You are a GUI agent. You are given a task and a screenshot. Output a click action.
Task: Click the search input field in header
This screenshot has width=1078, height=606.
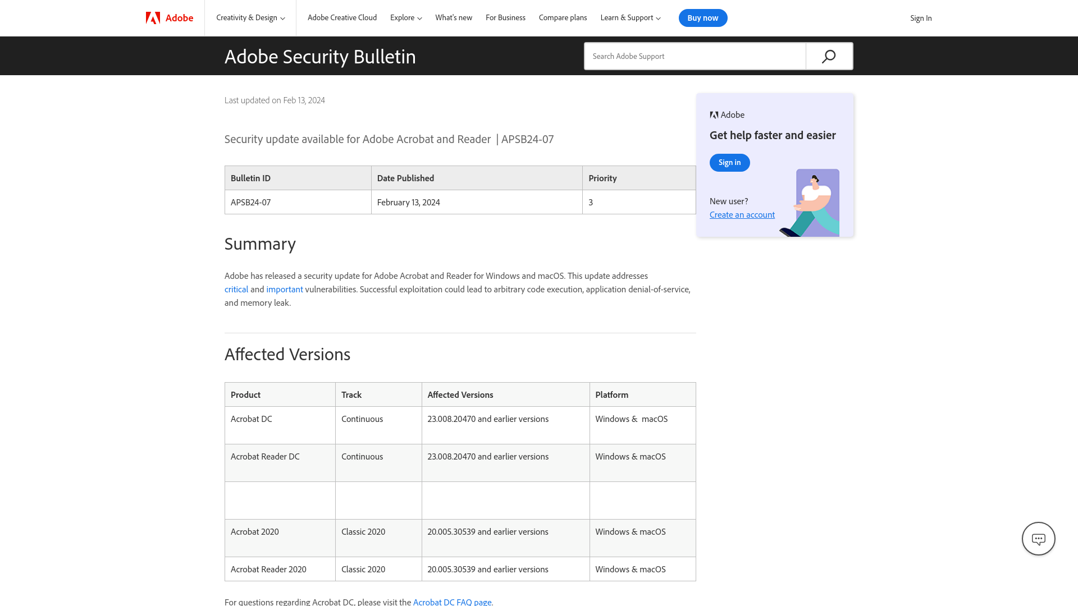(x=695, y=56)
